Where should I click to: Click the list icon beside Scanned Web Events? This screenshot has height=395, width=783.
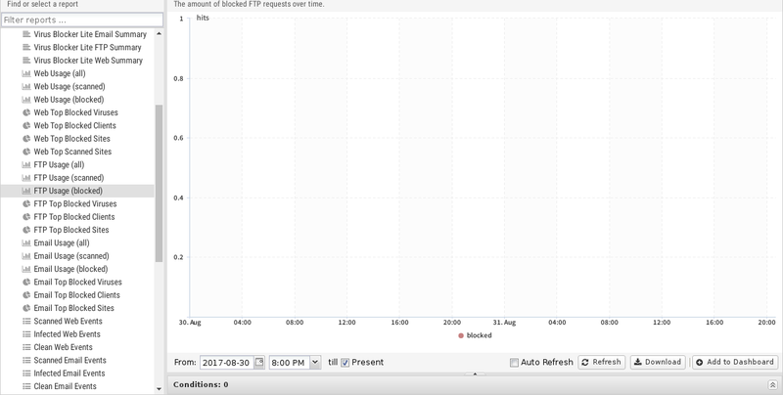[x=26, y=322]
